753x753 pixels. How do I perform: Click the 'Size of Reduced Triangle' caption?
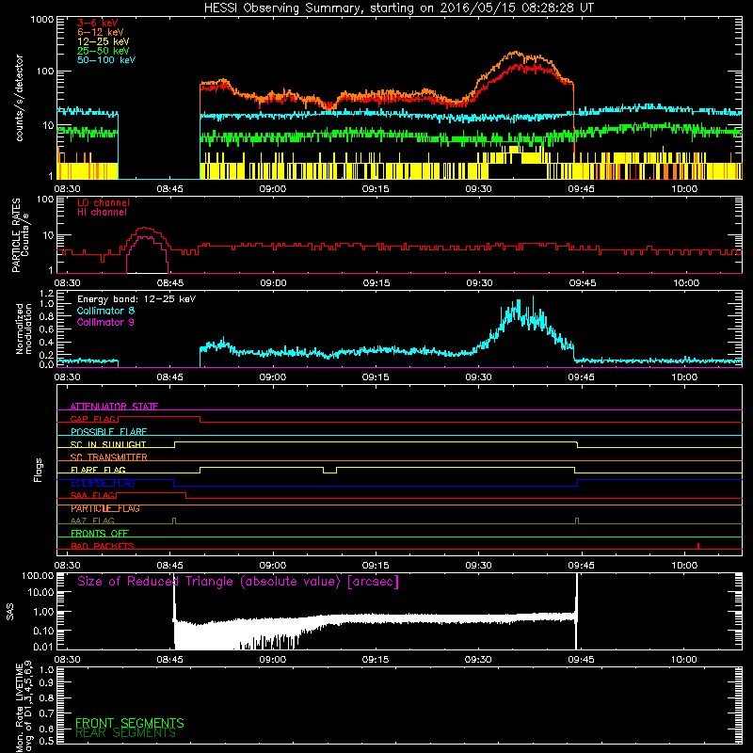[x=238, y=582]
